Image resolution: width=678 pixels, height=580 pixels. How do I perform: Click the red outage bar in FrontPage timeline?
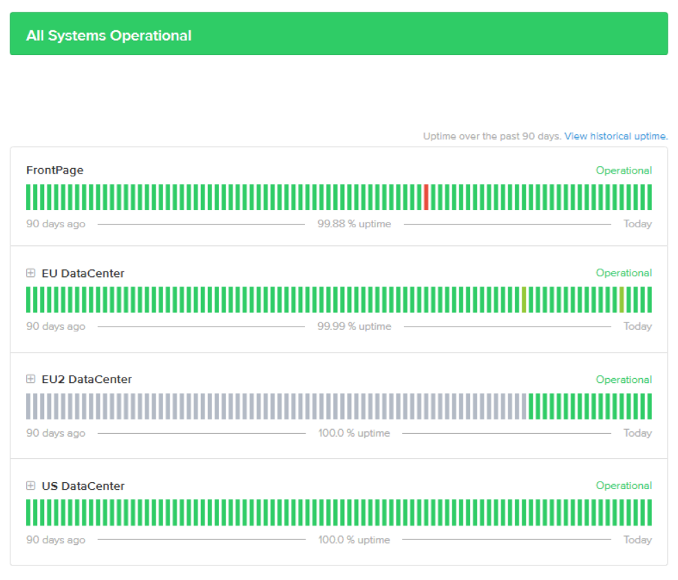click(x=426, y=197)
